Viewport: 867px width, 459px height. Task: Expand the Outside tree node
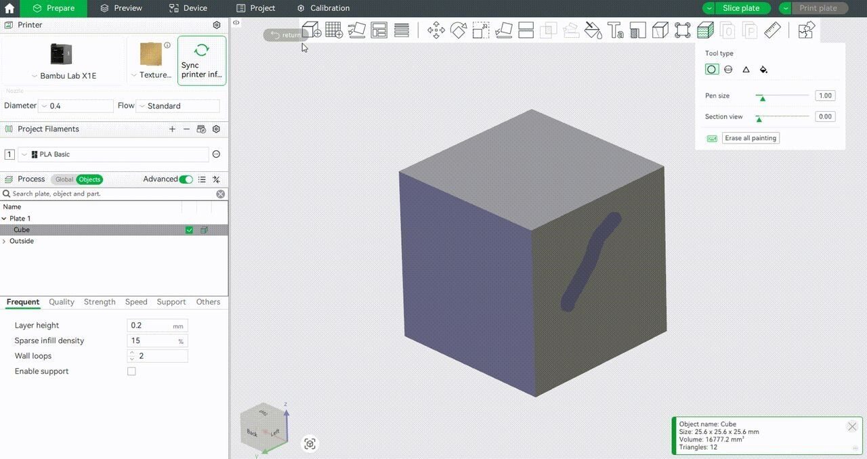4,240
